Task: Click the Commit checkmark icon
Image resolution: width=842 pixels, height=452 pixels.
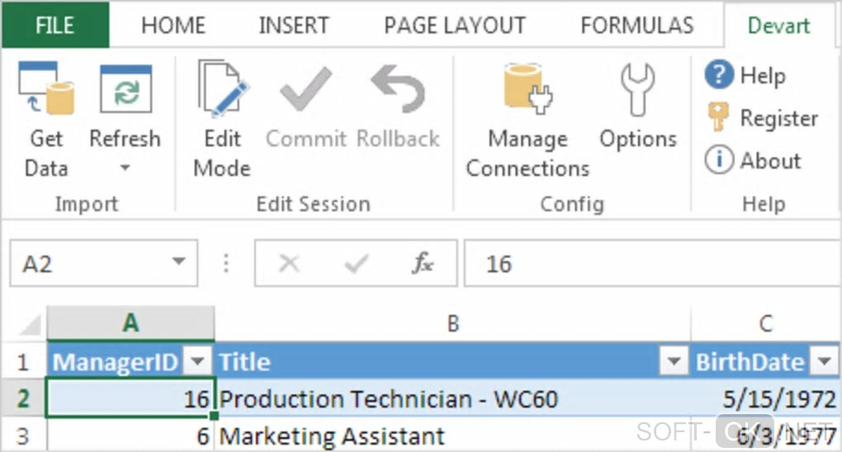Action: coord(306,91)
